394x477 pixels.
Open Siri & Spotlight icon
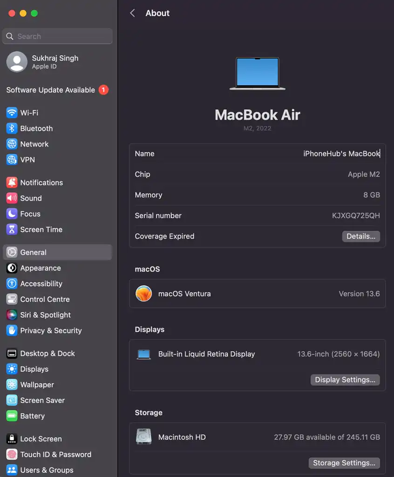click(12, 315)
